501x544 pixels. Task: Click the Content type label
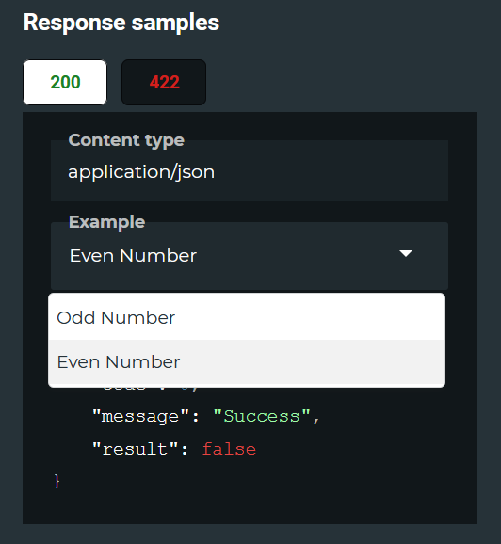(x=126, y=140)
